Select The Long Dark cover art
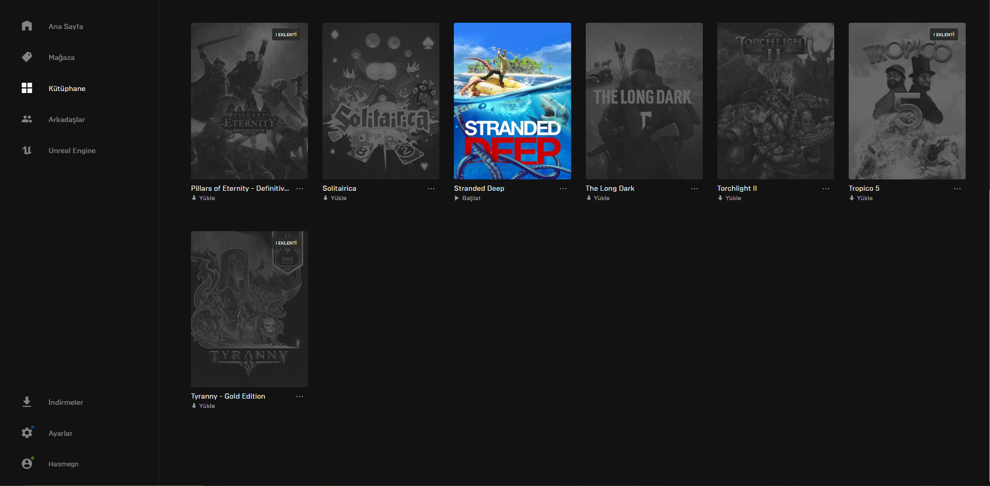Viewport: 990px width, 486px height. point(644,101)
